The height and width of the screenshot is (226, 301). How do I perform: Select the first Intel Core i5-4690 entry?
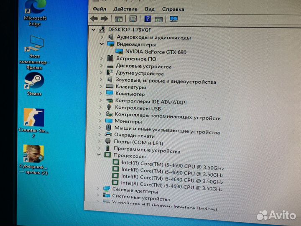tap(171, 163)
